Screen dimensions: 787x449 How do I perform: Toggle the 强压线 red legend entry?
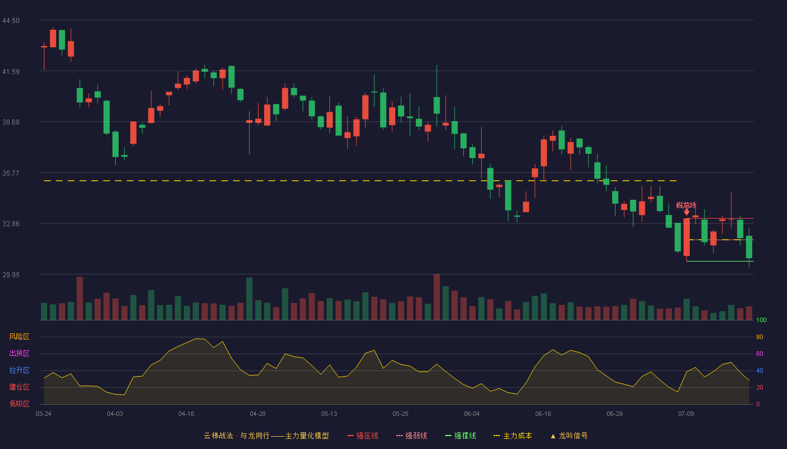tap(363, 436)
